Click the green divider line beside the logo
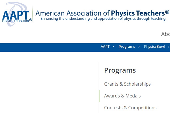This screenshot has height=113, width=170. point(32,14)
